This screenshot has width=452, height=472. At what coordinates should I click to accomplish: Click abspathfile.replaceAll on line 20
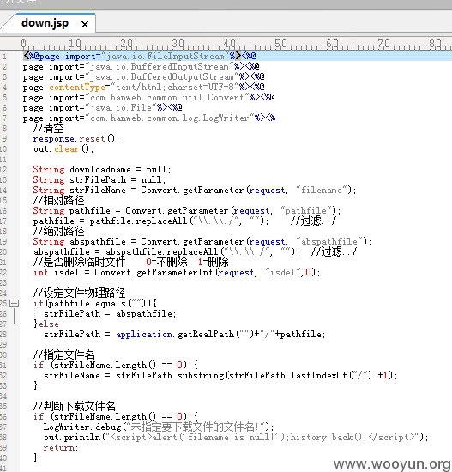click(x=161, y=251)
